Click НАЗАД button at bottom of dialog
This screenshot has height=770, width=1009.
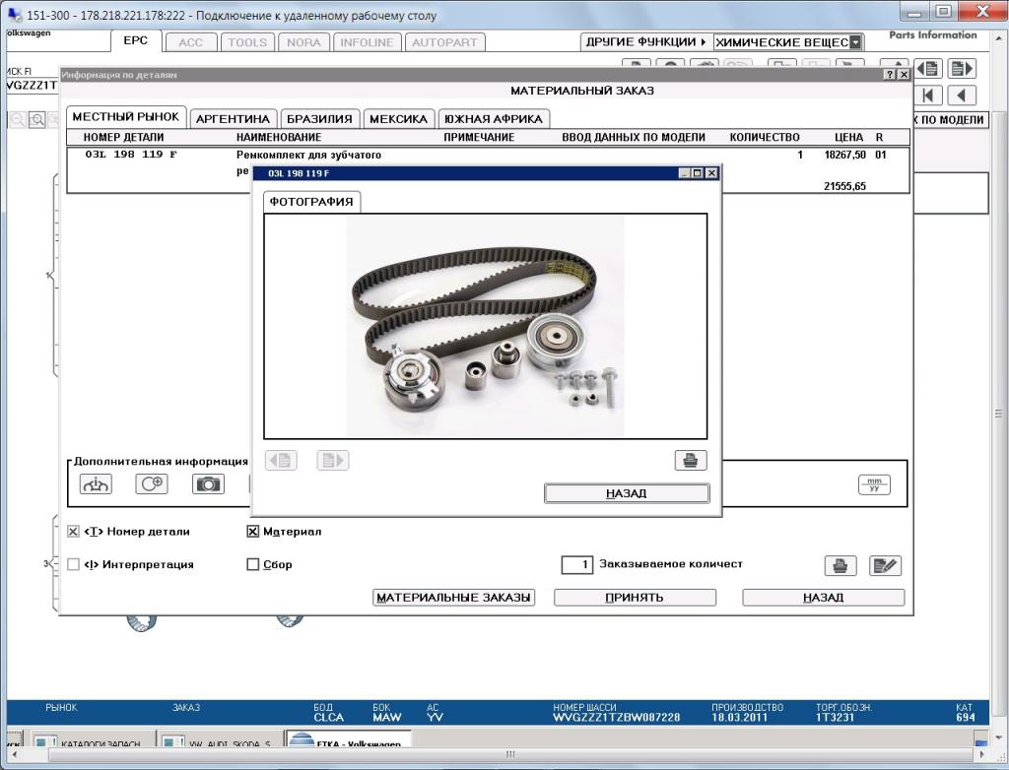click(823, 598)
